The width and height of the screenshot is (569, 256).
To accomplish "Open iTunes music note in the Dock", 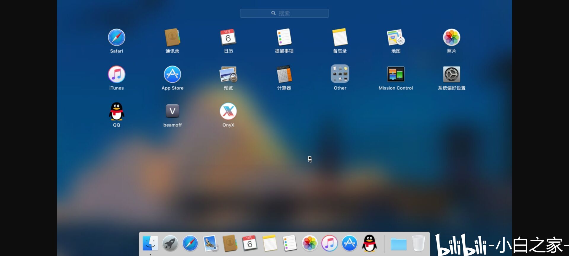I will click(x=329, y=244).
